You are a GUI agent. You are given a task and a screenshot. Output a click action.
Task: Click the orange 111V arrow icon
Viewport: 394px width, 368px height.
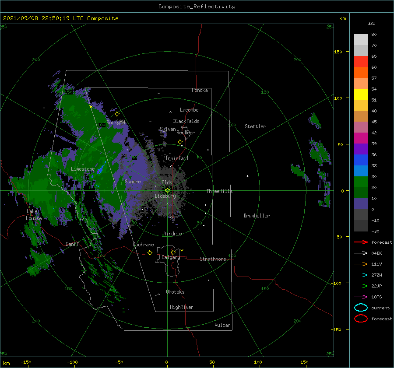(361, 264)
